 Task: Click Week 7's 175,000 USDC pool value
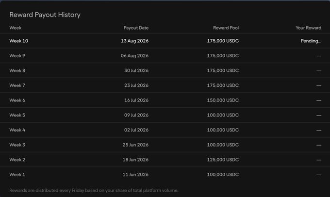223,85
